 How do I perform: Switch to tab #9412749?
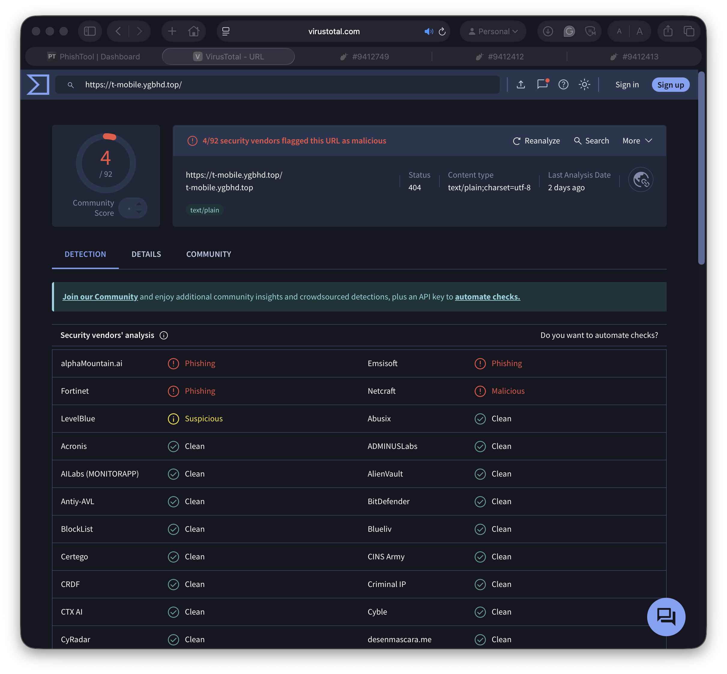tap(364, 56)
